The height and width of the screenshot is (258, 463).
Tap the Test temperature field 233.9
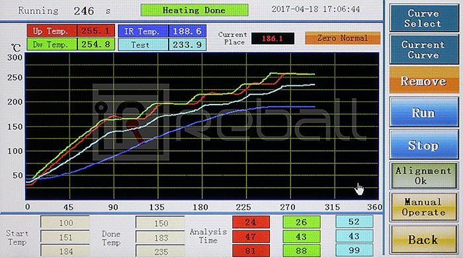point(187,44)
